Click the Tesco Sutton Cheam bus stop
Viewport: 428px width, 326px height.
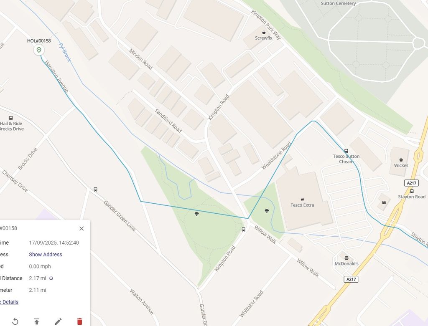tap(346, 151)
